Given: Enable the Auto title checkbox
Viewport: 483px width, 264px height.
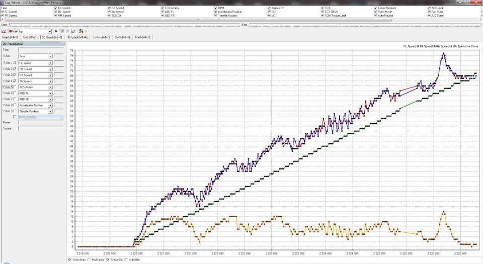Looking at the screenshot, I should [x=126, y=259].
